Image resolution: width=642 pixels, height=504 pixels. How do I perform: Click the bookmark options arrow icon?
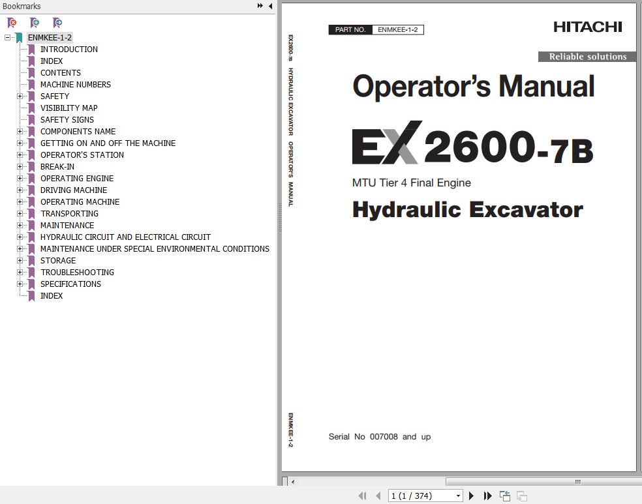[57, 23]
